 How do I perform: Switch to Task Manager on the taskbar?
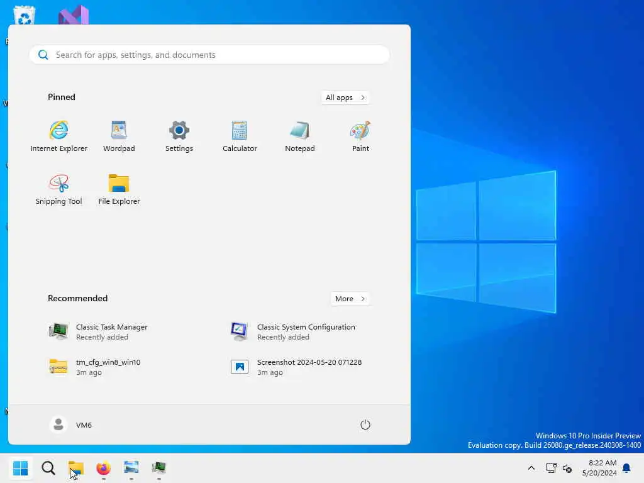[158, 468]
